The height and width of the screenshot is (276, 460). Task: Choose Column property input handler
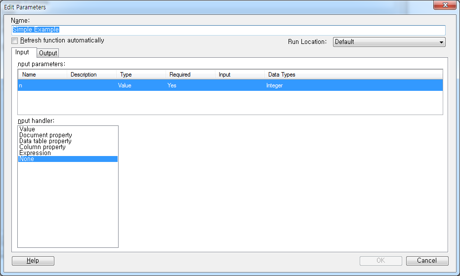[x=68, y=147]
